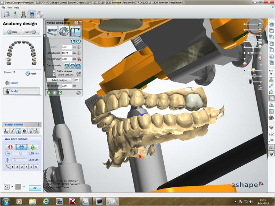
Task: Select the fifth Sculpt toolkit tool icon
Action: [30, 131]
